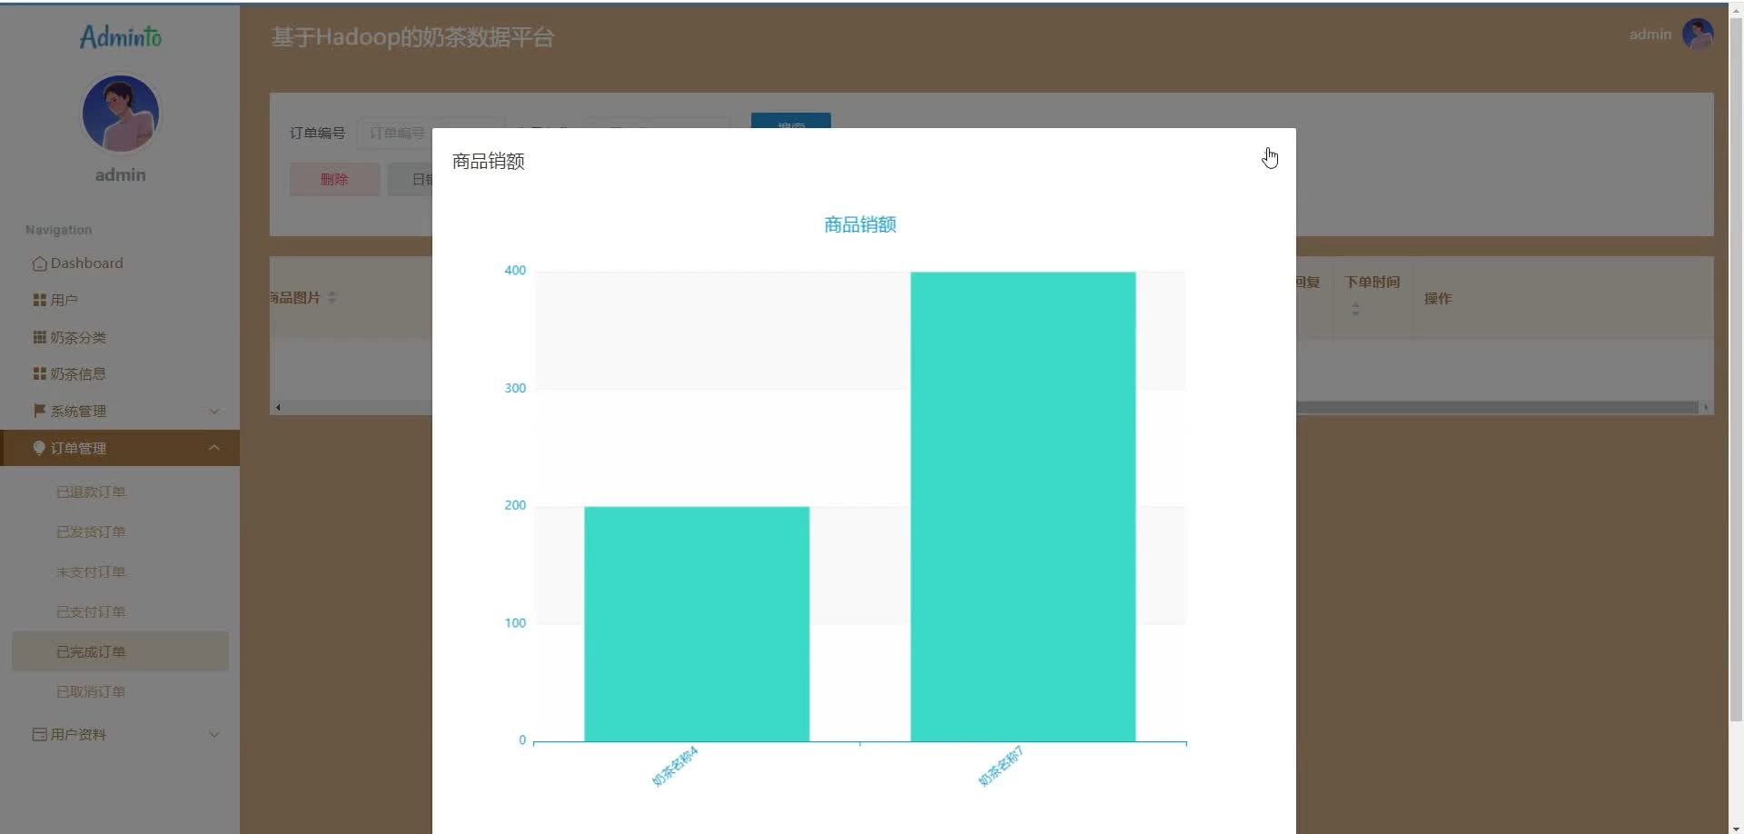Click the bulb icon beside 订单管理

pyautogui.click(x=39, y=448)
